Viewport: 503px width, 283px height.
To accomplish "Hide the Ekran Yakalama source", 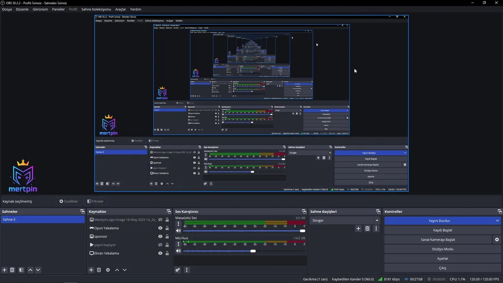I will pyautogui.click(x=160, y=253).
